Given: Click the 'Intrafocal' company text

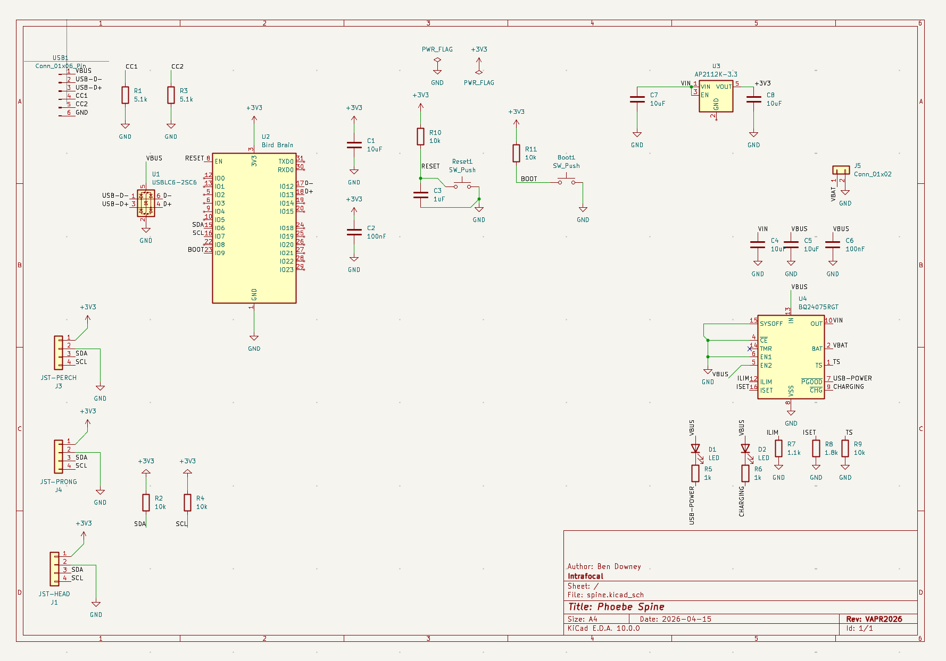Looking at the screenshot, I should [x=585, y=576].
